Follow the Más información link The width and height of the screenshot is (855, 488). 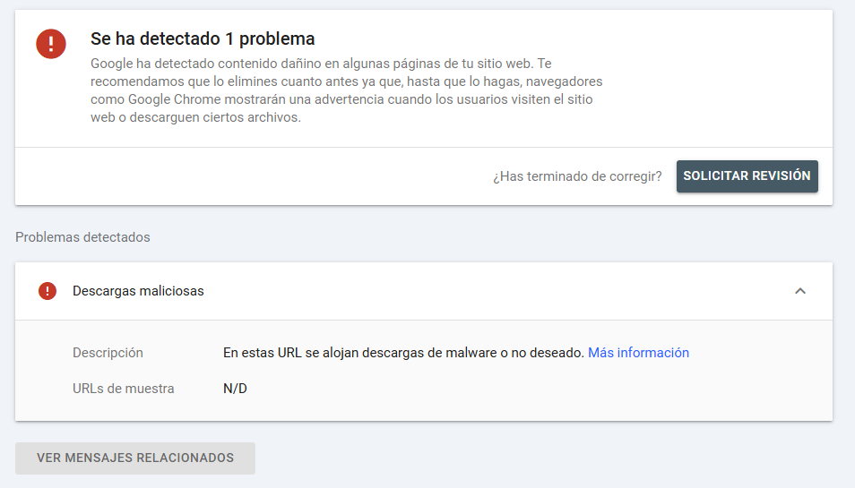(638, 353)
